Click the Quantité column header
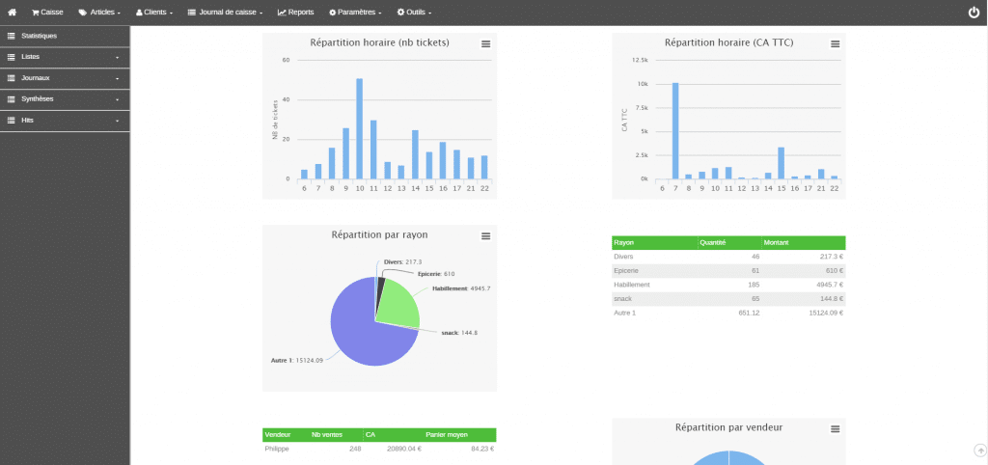988x465 pixels. coord(729,242)
